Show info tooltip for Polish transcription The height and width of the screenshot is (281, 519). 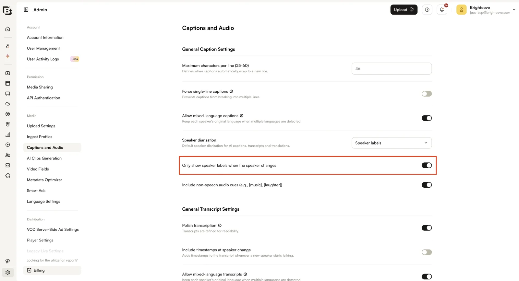pyautogui.click(x=220, y=226)
